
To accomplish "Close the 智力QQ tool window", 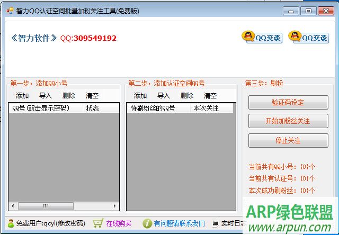I will tap(326, 11).
